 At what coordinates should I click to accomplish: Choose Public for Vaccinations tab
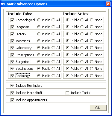coord(39,69)
